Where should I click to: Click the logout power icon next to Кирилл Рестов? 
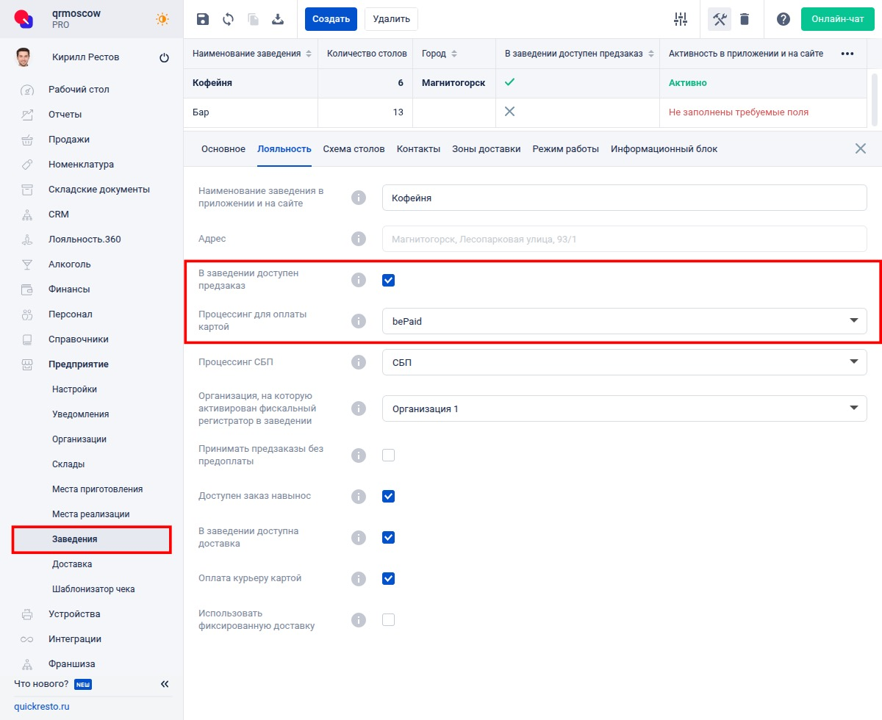coord(165,57)
